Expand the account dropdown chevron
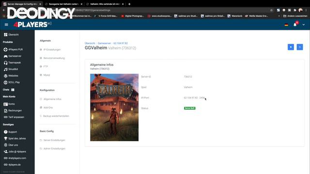This screenshot has width=310, height=174. pyautogui.click(x=304, y=25)
